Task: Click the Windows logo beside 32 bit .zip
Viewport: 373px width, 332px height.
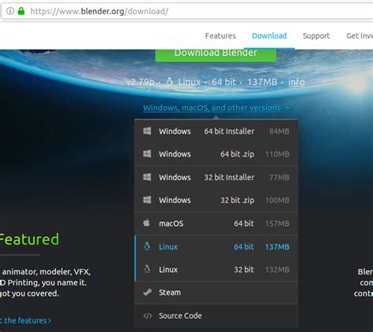Action: (147, 200)
